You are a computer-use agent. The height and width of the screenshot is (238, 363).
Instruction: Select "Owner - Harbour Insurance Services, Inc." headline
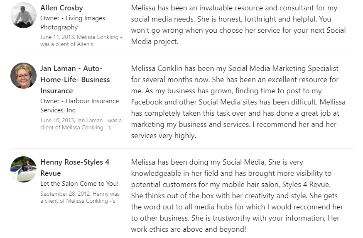[x=79, y=105]
